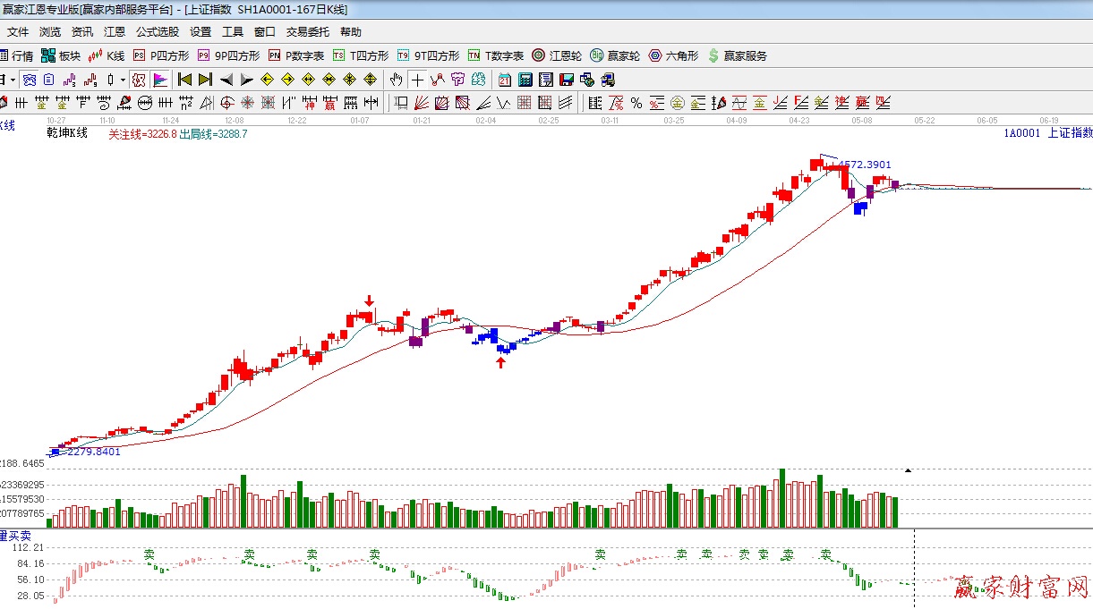The height and width of the screenshot is (609, 1093).
Task: Expand the dropdown arrow at toolbar's left edge
Action: (x=13, y=80)
